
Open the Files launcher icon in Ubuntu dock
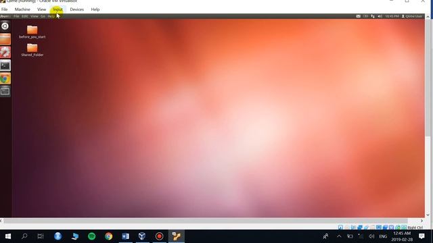click(5, 39)
